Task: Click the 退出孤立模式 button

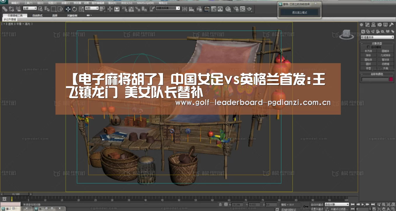Action: (x=300, y=13)
